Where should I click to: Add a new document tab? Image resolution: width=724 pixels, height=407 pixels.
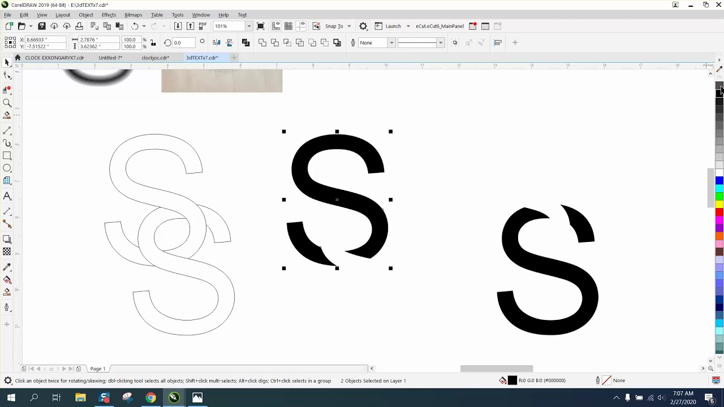[x=234, y=58]
